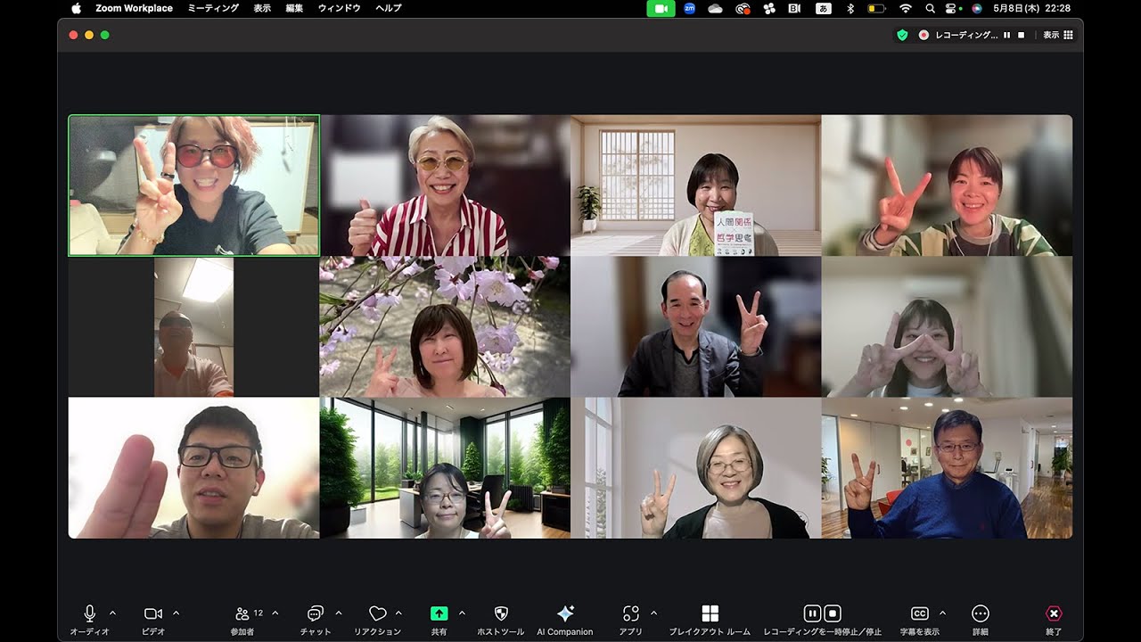The image size is (1141, 642).
Task: Click the 表示 view layout button
Action: pyautogui.click(x=1057, y=35)
